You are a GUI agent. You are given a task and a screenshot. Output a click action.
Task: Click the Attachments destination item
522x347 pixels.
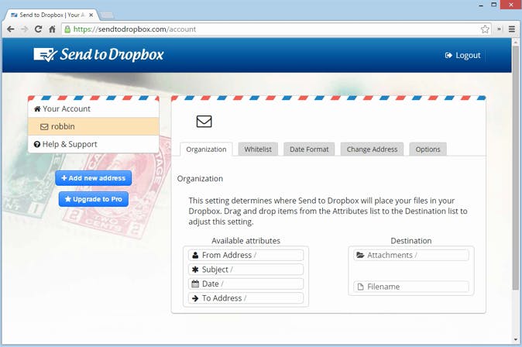click(411, 255)
